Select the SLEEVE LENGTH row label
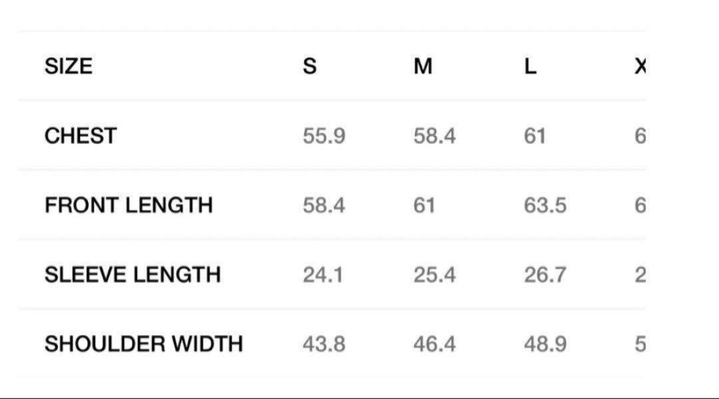 tap(132, 274)
